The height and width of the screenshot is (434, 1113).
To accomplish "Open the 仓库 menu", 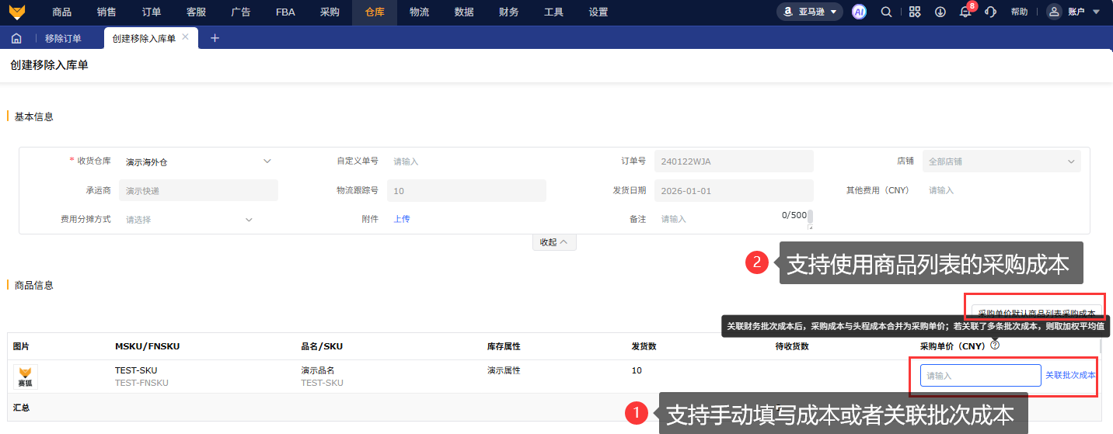I will tap(375, 12).
